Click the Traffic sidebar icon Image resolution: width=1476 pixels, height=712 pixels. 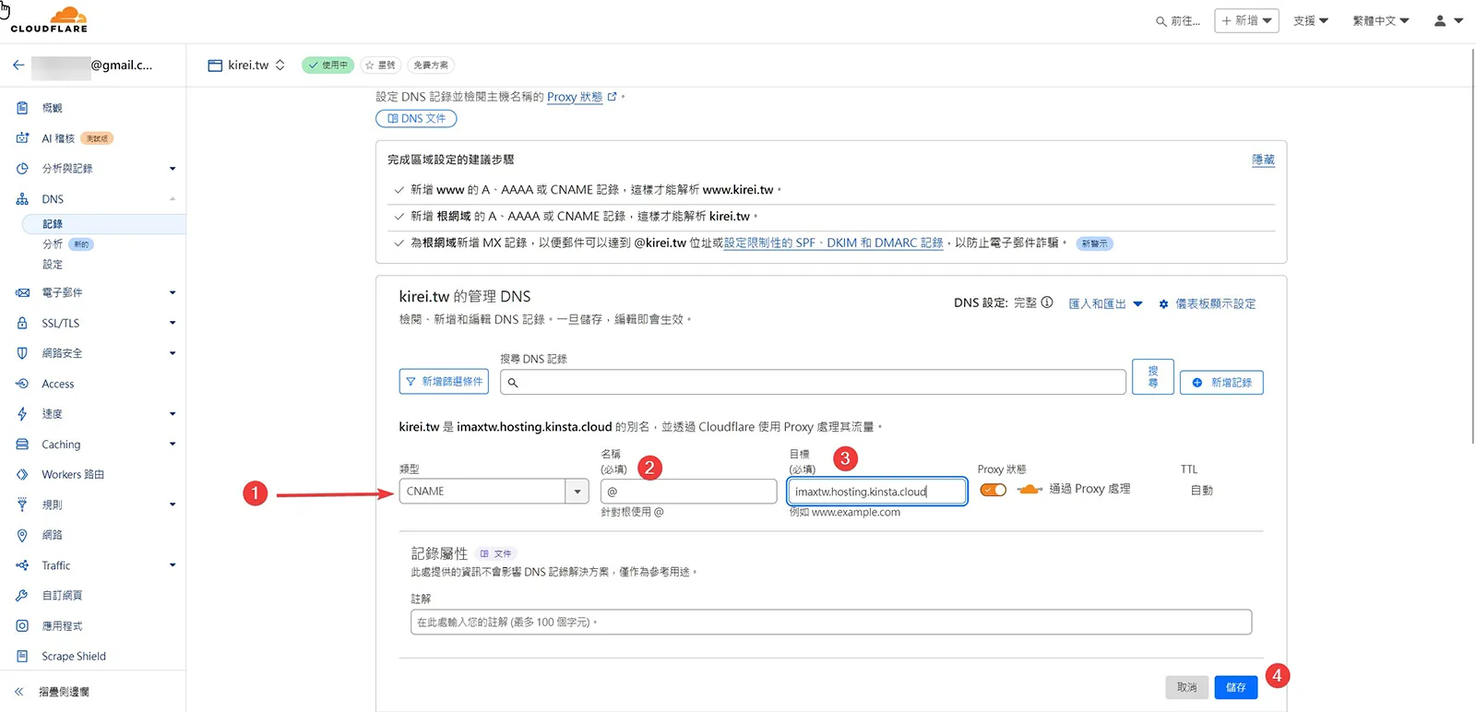(22, 565)
